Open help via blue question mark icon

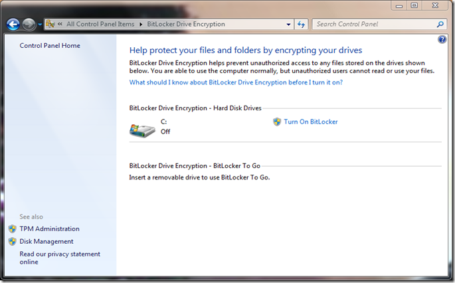[442, 39]
